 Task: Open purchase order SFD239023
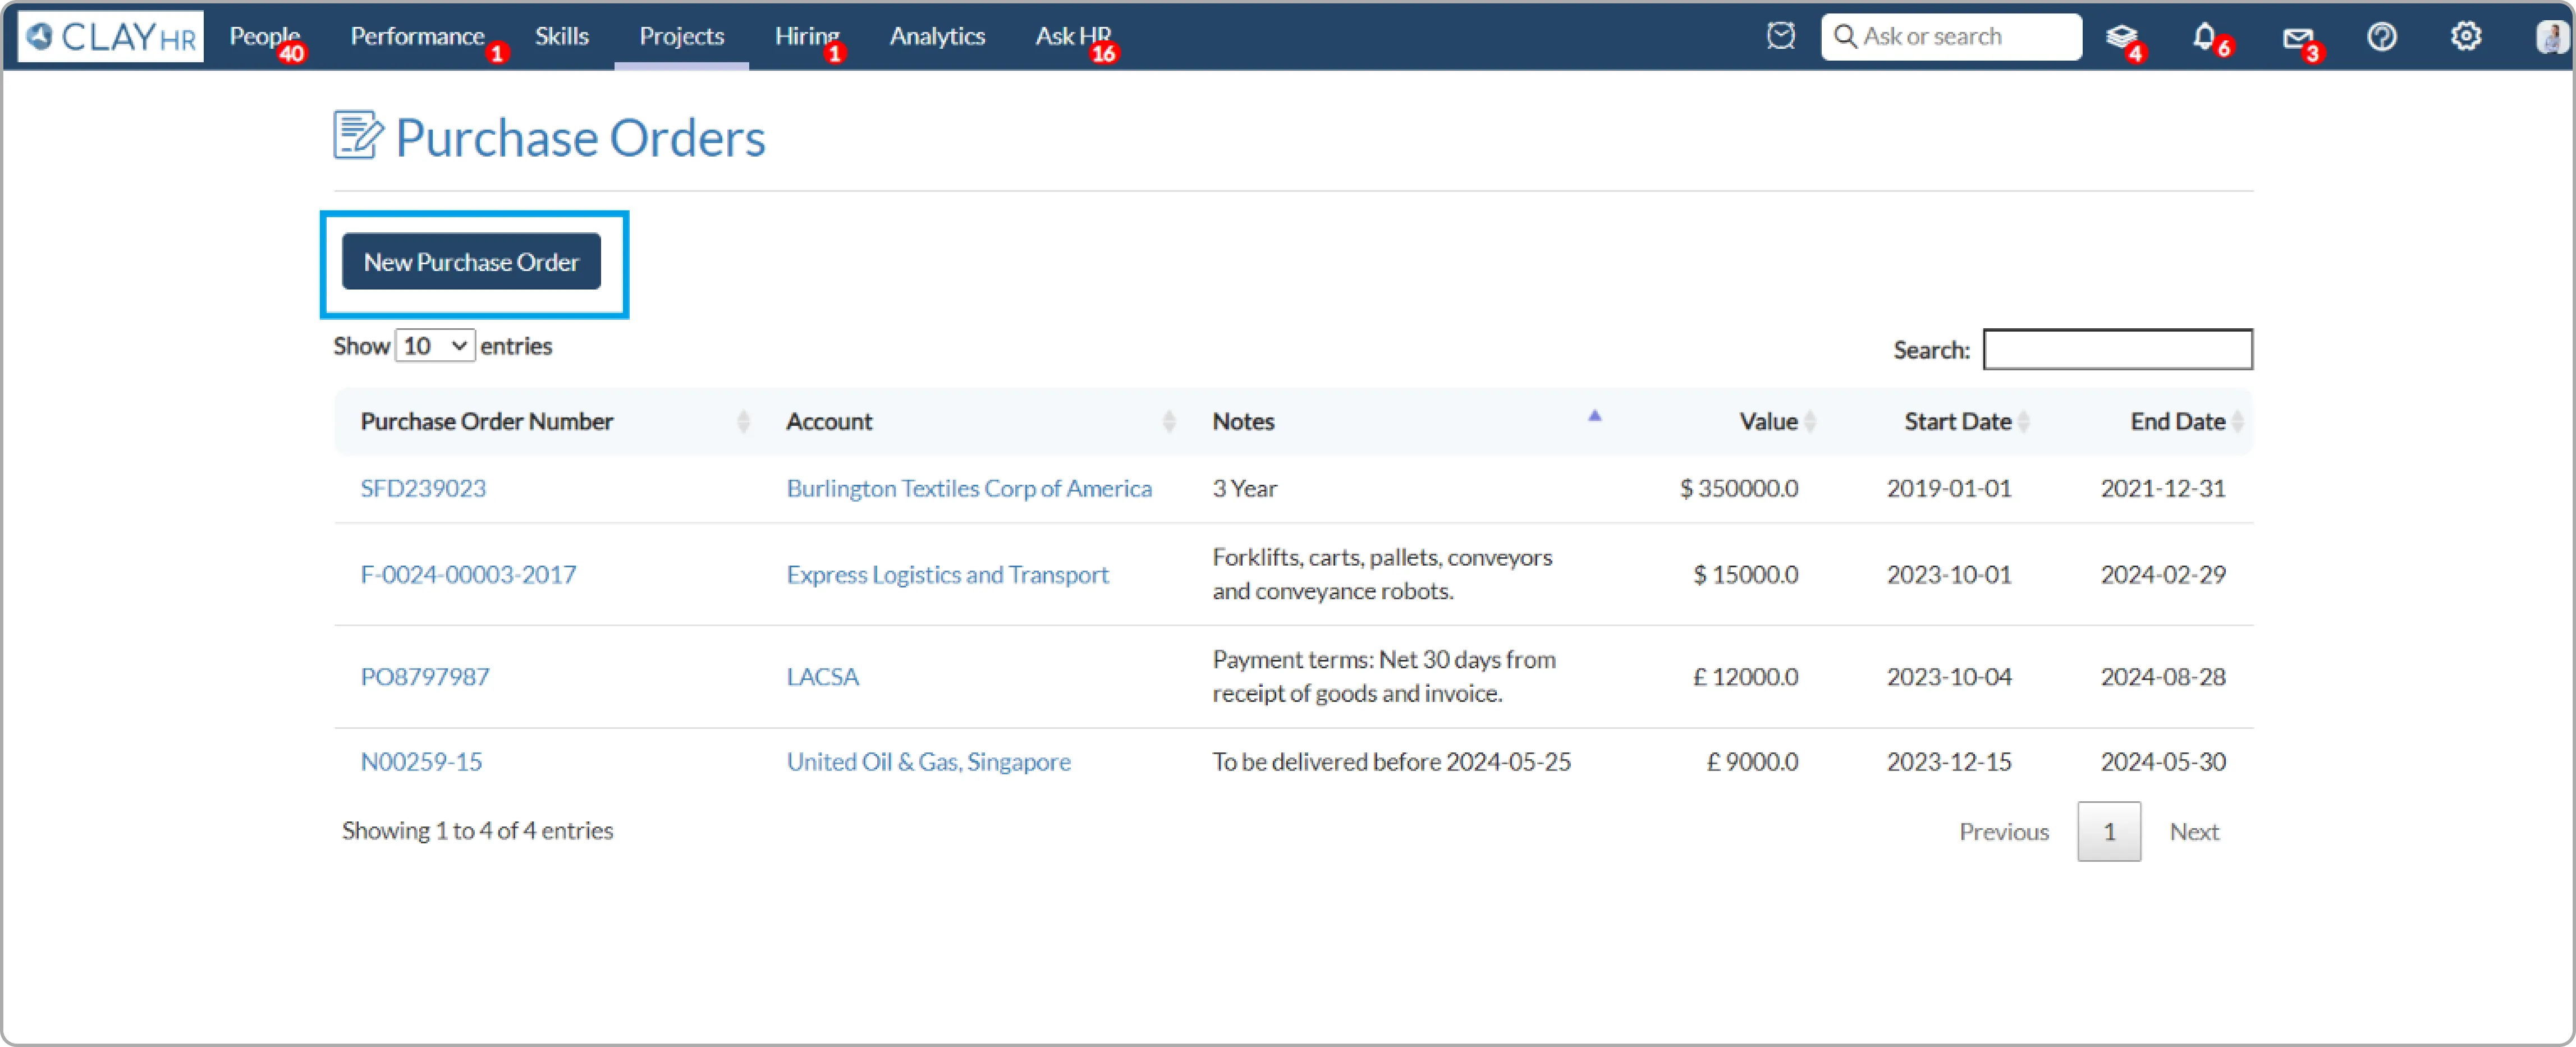click(x=423, y=489)
